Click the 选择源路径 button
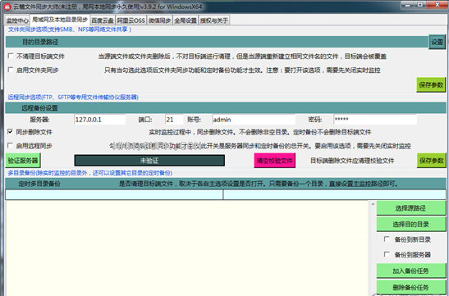449x296 pixels. pyautogui.click(x=411, y=208)
